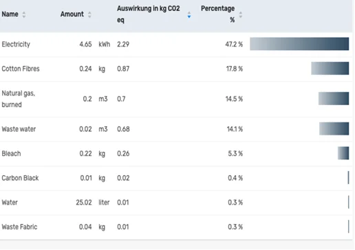355x250 pixels.
Task: Click the Waste water percentage bar
Action: (334, 128)
